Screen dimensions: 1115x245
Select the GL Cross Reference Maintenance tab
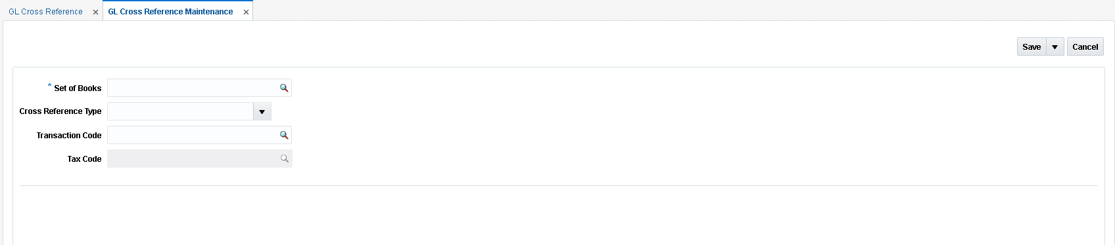[170, 12]
